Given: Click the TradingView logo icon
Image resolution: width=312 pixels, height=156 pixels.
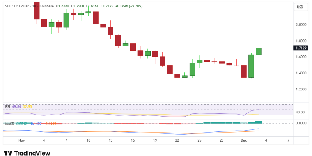Looking at the screenshot, I should (x=7, y=153).
